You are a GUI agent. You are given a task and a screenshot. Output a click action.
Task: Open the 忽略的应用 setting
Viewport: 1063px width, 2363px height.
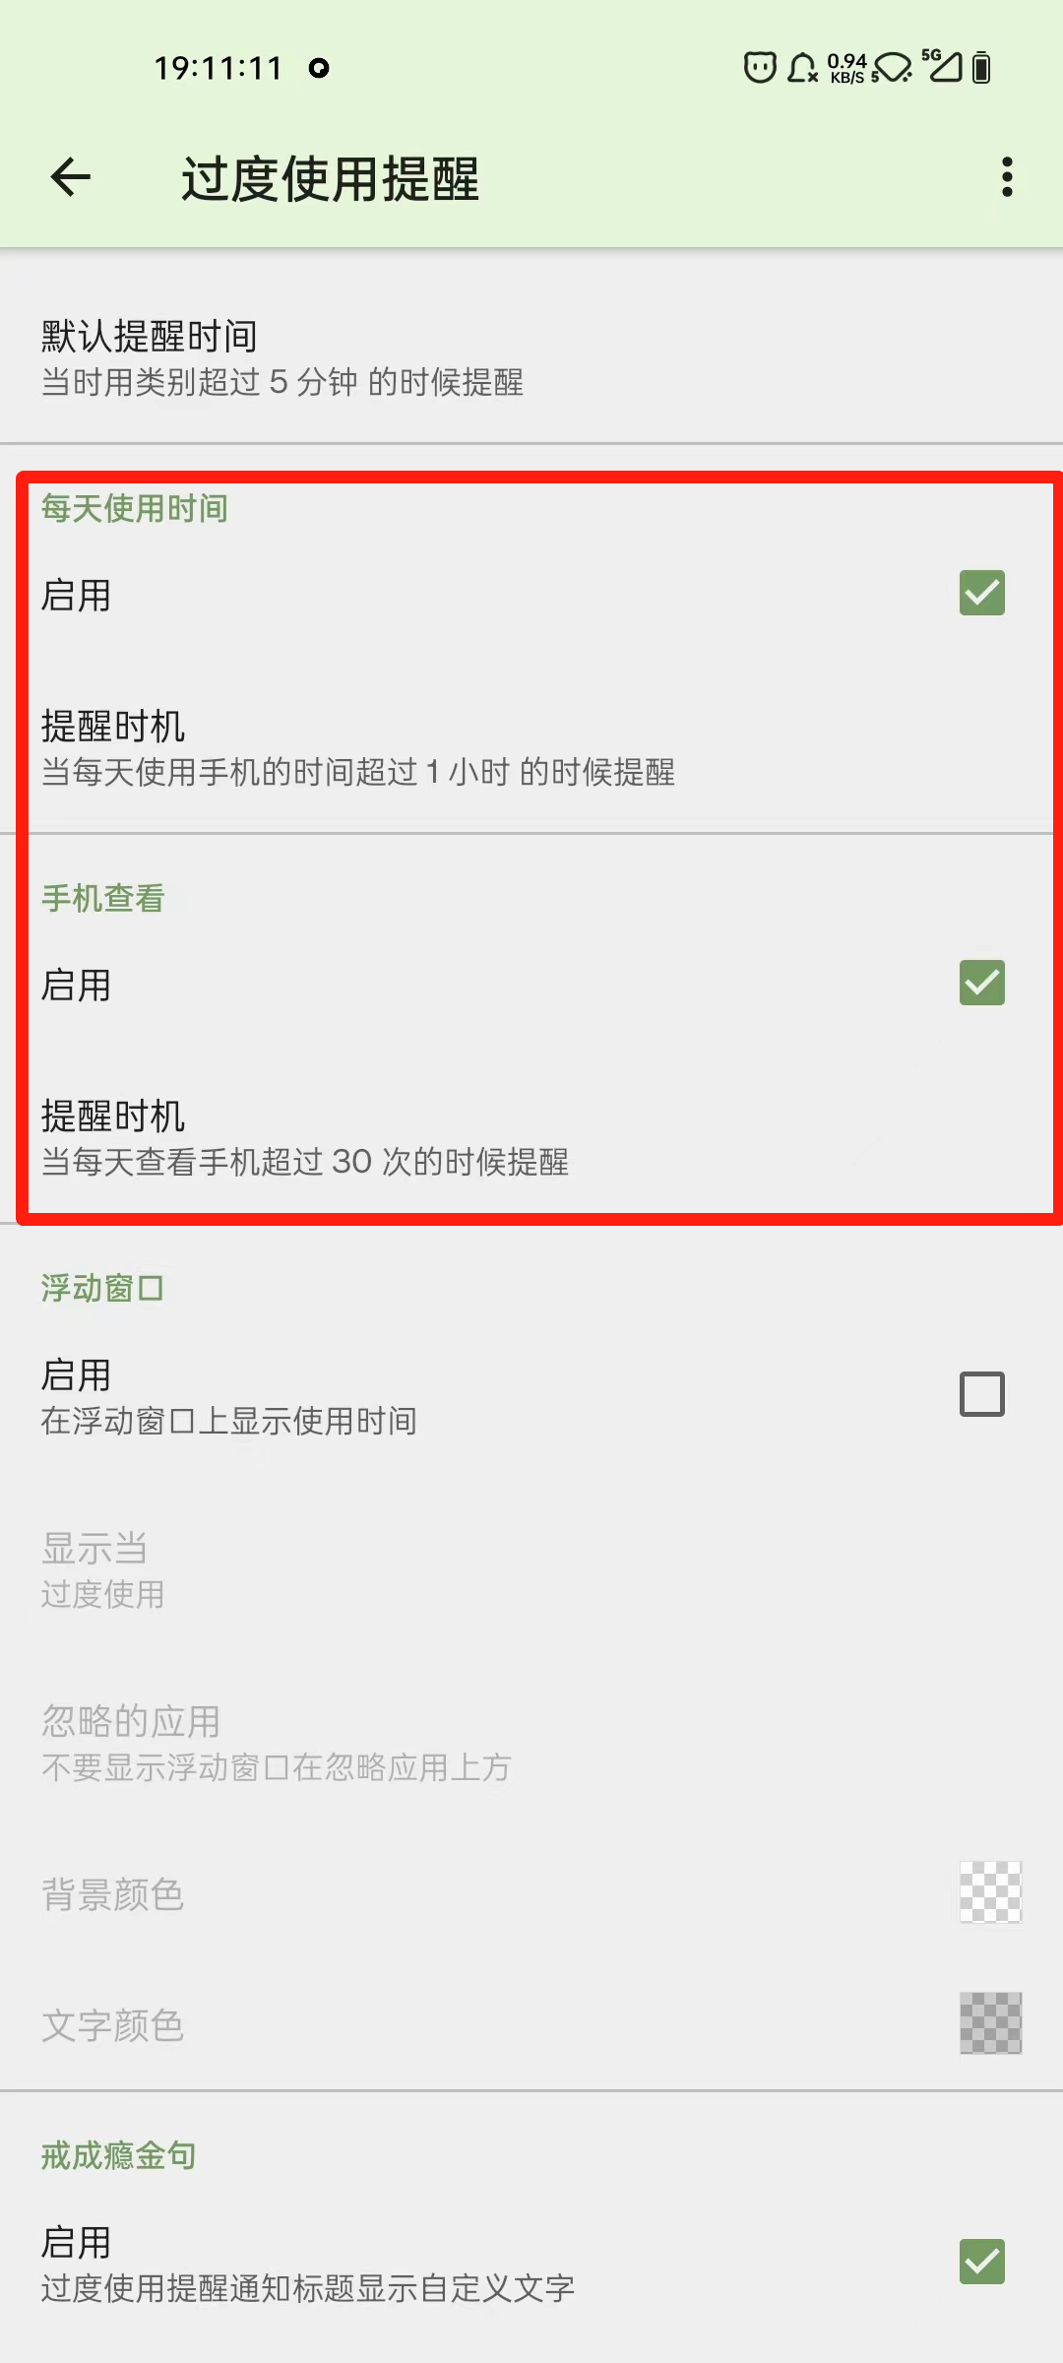click(x=531, y=1743)
